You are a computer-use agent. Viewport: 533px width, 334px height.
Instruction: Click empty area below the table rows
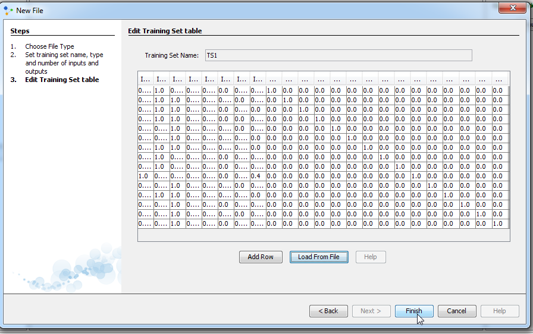pos(323,235)
